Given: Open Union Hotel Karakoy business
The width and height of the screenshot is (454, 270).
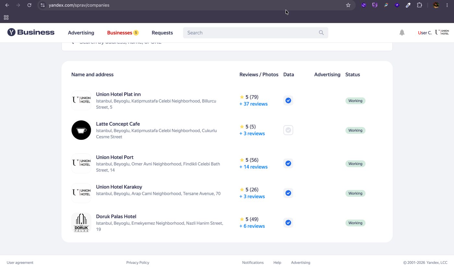Looking at the screenshot, I should 119,187.
